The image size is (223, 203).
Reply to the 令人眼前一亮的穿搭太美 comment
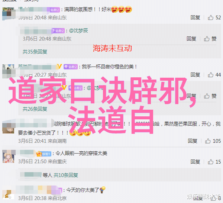point(195,162)
